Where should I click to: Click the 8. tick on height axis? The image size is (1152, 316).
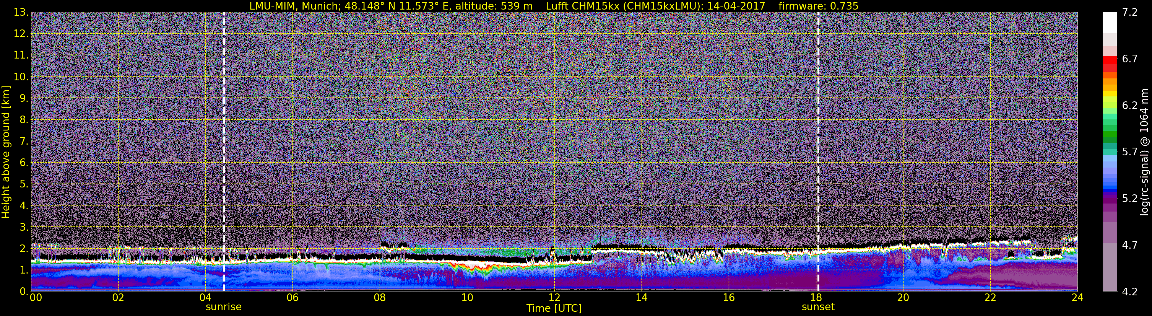(24, 120)
